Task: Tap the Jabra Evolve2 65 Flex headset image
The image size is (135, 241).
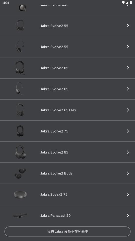Action: [x=20, y=110]
